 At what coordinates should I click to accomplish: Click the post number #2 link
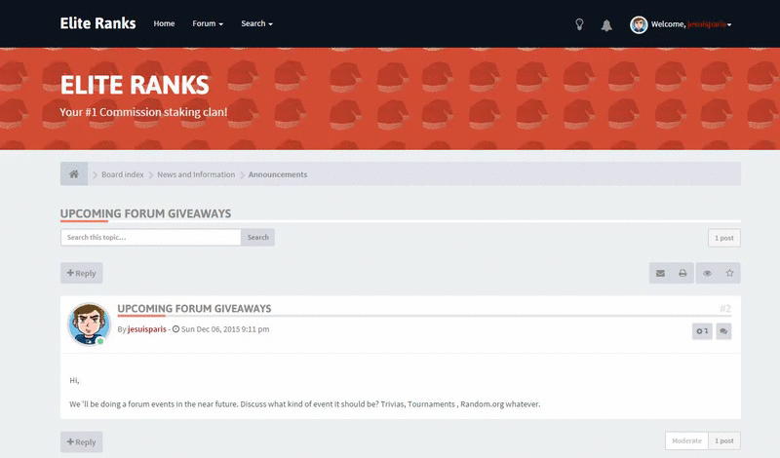pyautogui.click(x=725, y=309)
